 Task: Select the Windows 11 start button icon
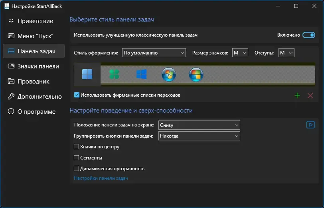(87, 74)
